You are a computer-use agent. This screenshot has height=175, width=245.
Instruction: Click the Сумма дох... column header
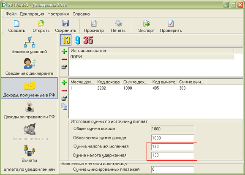[136, 82]
